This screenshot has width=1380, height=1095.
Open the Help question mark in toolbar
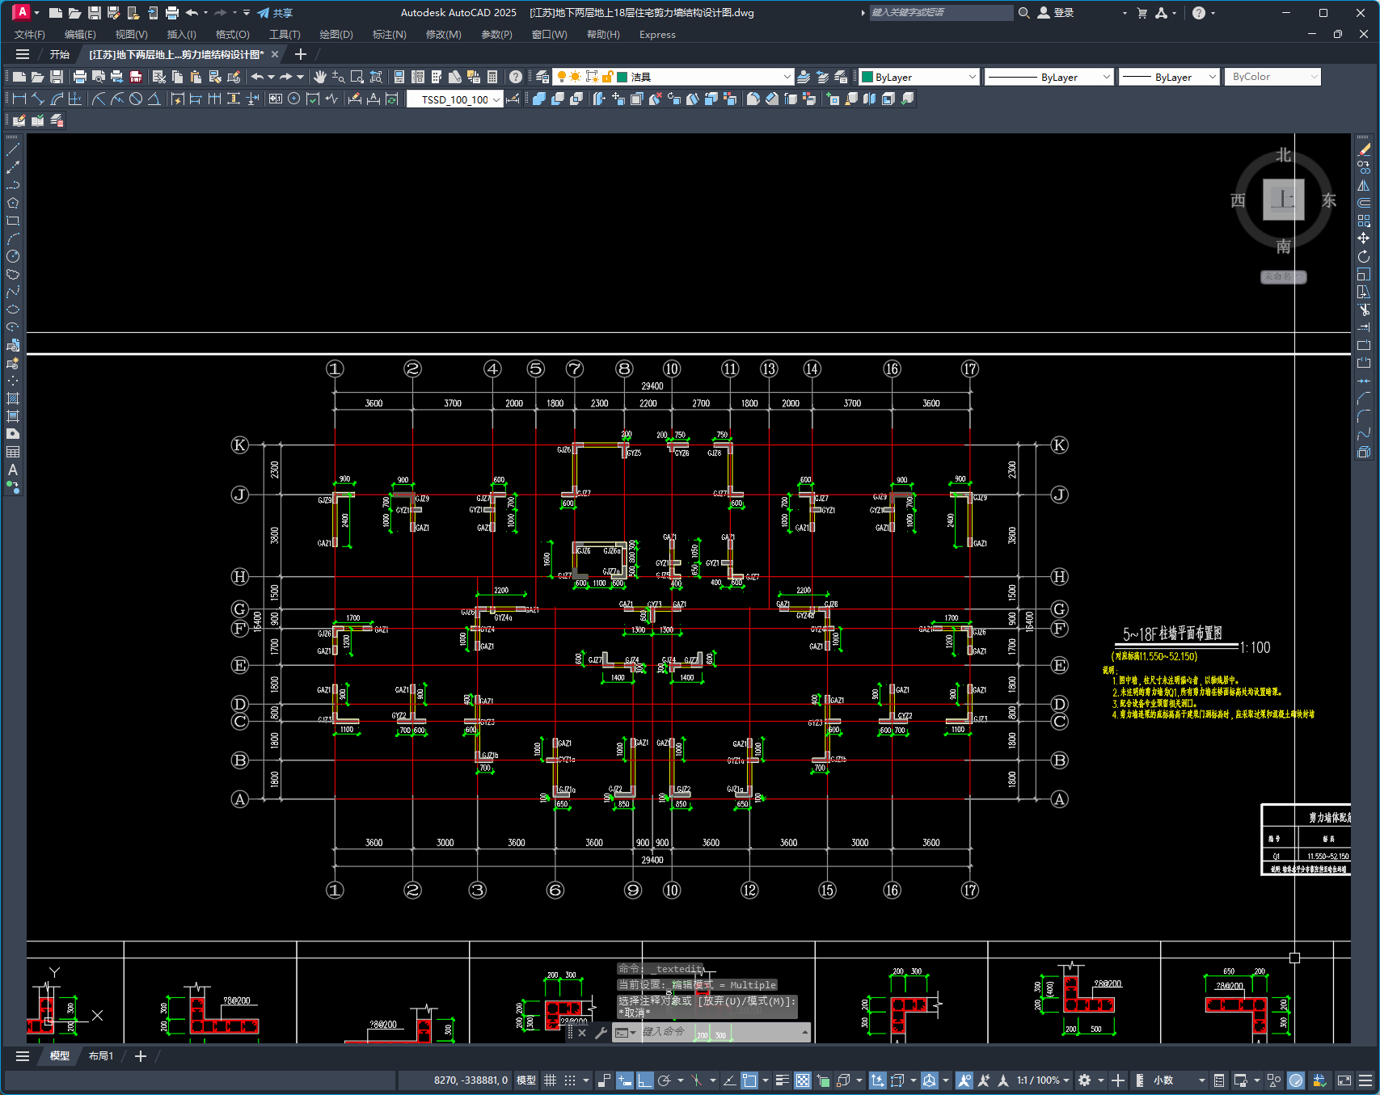tap(516, 77)
